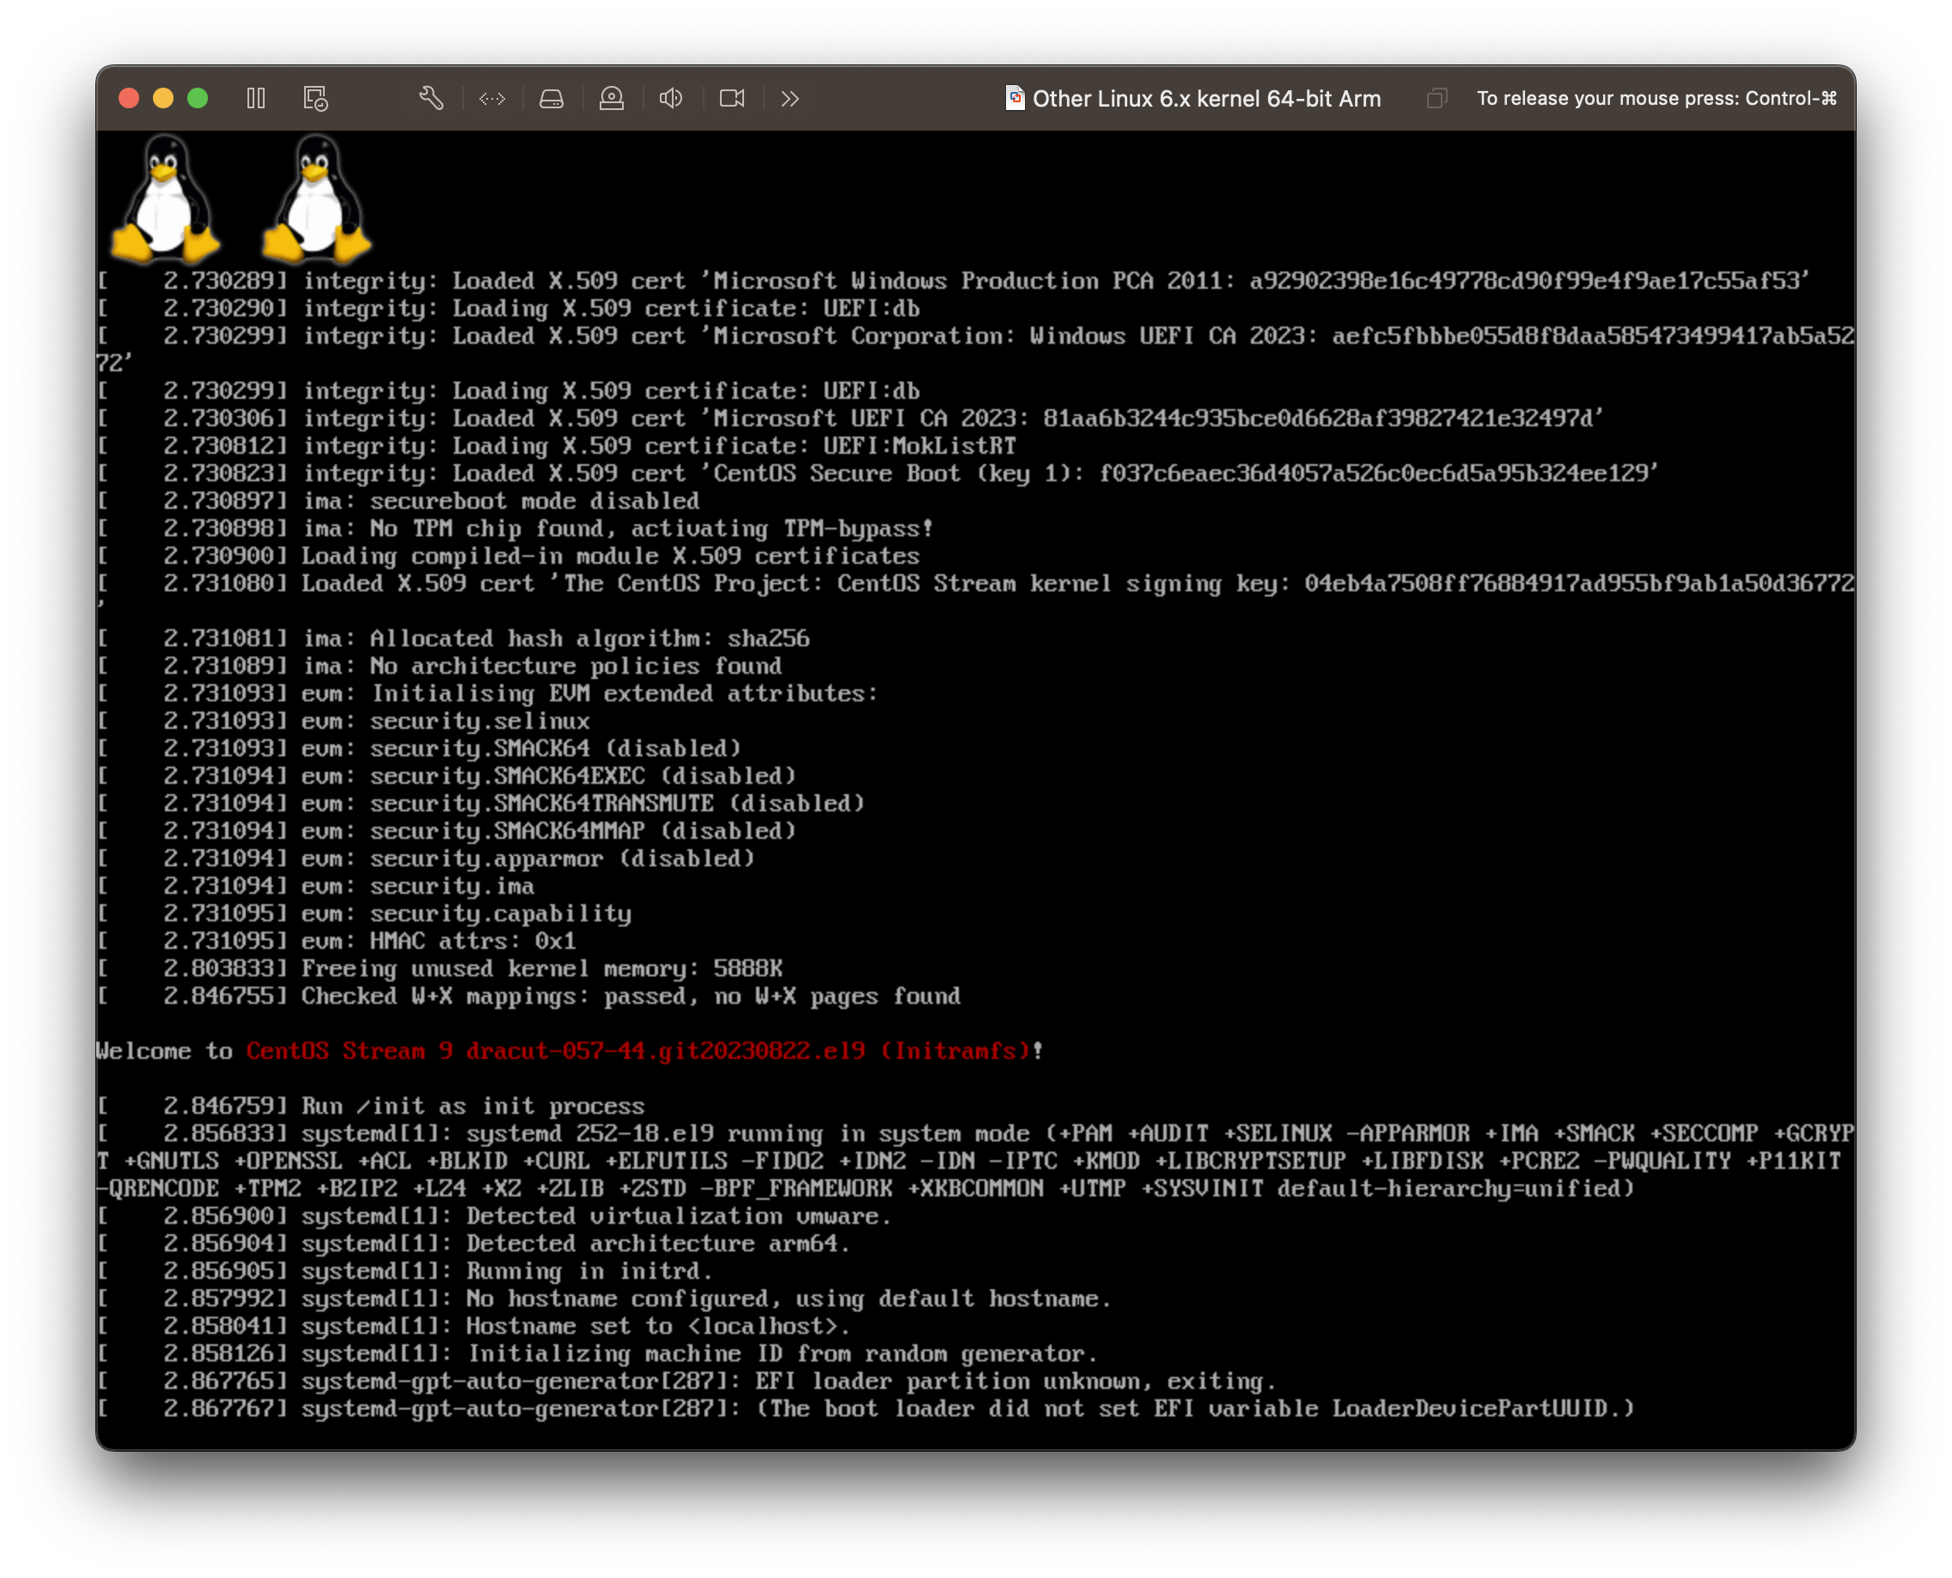
Task: Toggle the sound card speaker icon
Action: point(672,98)
